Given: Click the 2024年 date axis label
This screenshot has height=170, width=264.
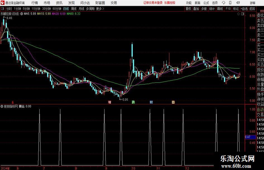Looking at the screenshot, I should [x=5, y=168].
